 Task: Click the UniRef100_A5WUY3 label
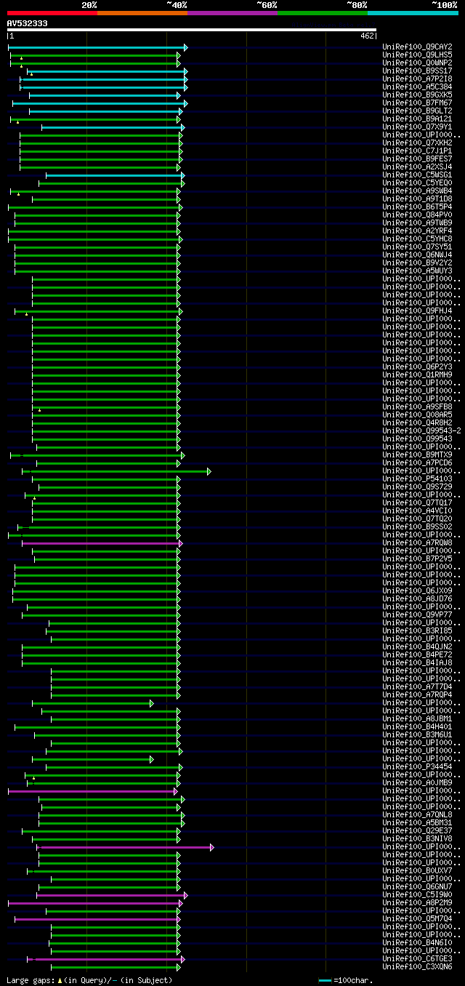417,271
